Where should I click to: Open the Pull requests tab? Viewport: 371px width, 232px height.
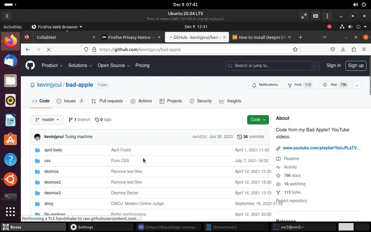click(x=107, y=101)
